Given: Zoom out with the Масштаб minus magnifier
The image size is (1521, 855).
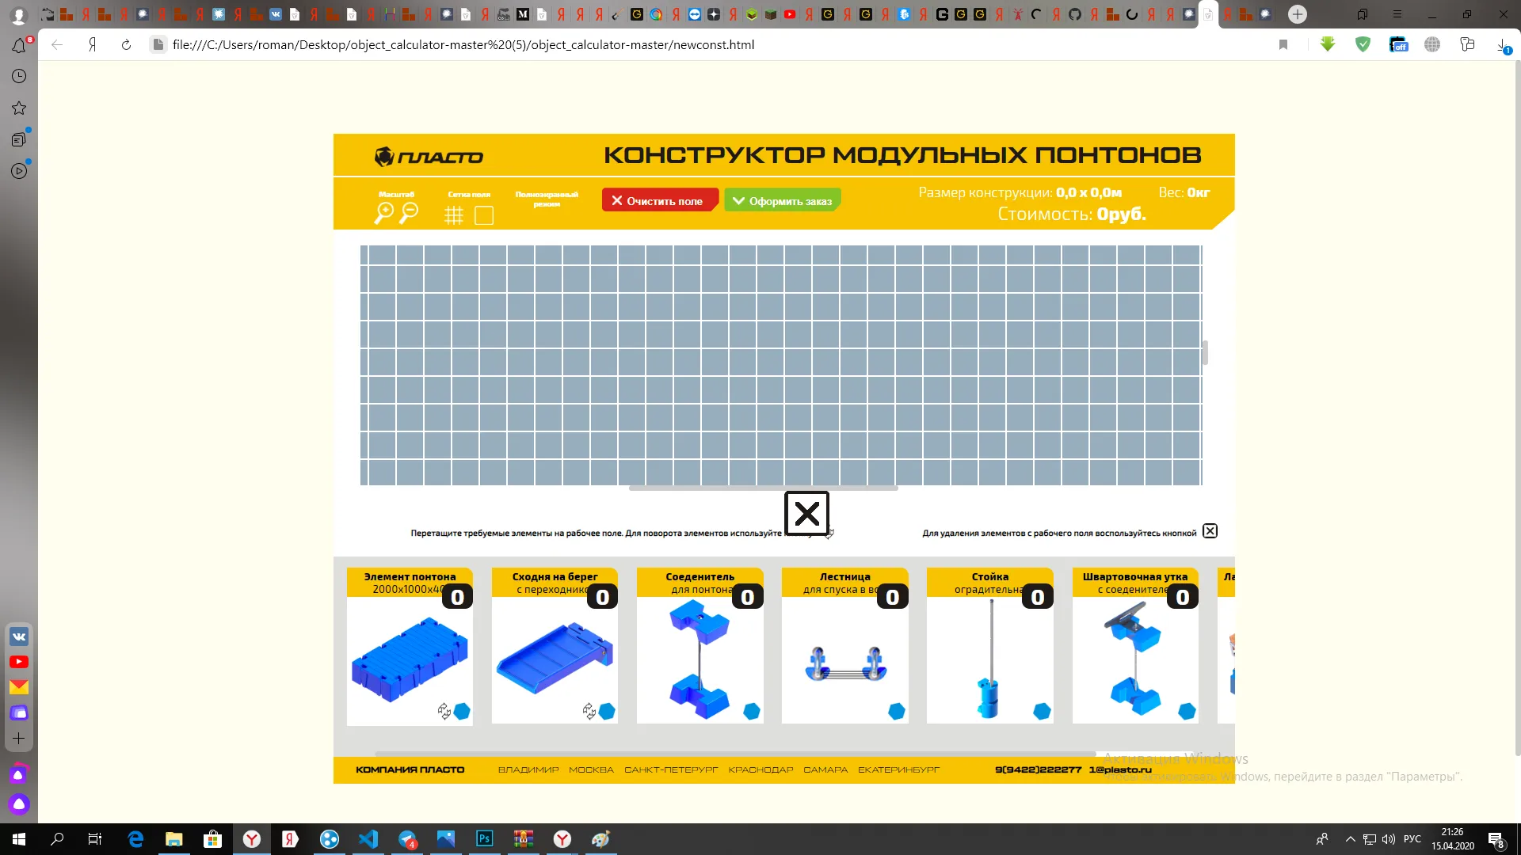Looking at the screenshot, I should [409, 213].
